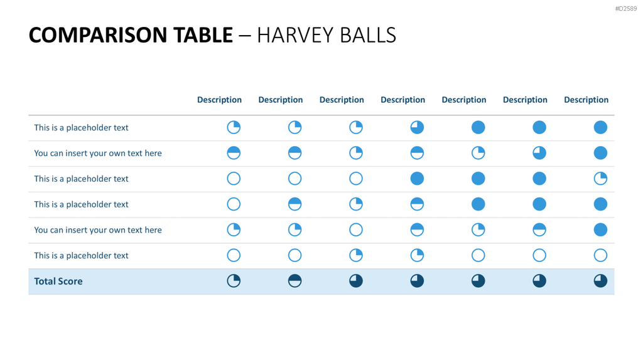The width and height of the screenshot is (643, 361).
Task: Select the quarter ball in the third row's last column
Action: pos(600,179)
